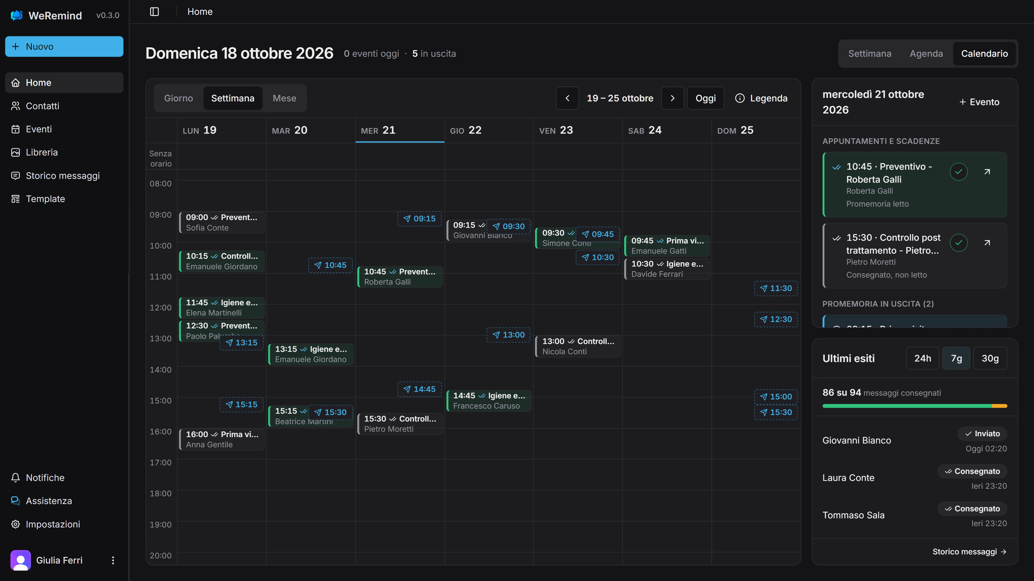Mark the 10:45 Preventivo appointment as done
This screenshot has width=1034, height=581.
(959, 172)
